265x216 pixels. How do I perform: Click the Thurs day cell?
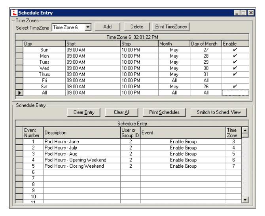click(44, 74)
